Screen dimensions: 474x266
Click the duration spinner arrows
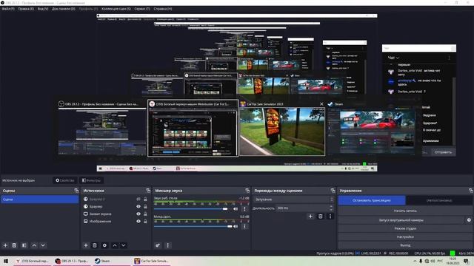(x=331, y=208)
